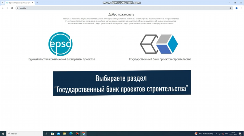Launch Microsoft Edge from the taskbar
244x136 pixels.
[x=71, y=133]
